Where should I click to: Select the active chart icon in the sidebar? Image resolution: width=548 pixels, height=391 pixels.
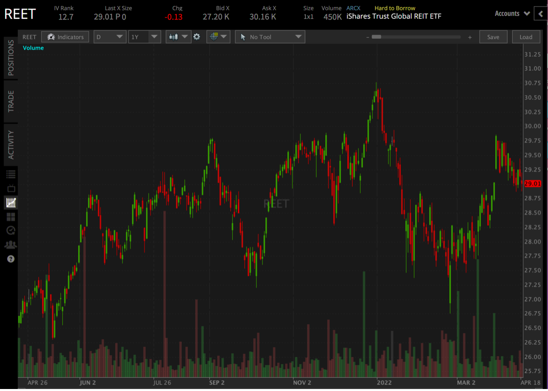[10, 202]
